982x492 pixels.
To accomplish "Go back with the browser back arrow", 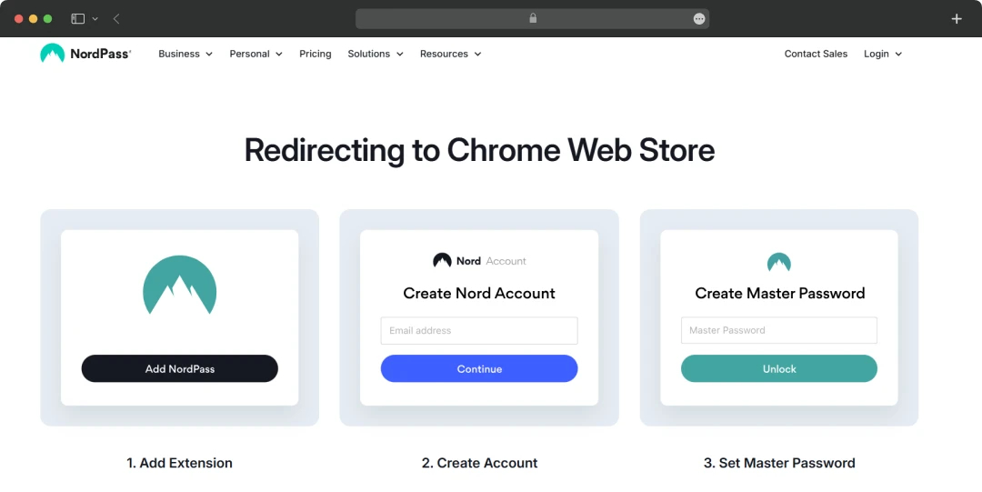I will 116,19.
